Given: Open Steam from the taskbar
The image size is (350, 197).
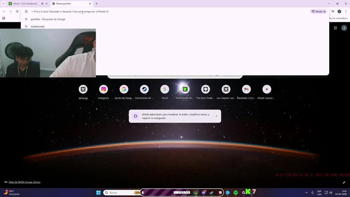Looking at the screenshot, I should (x=211, y=193).
